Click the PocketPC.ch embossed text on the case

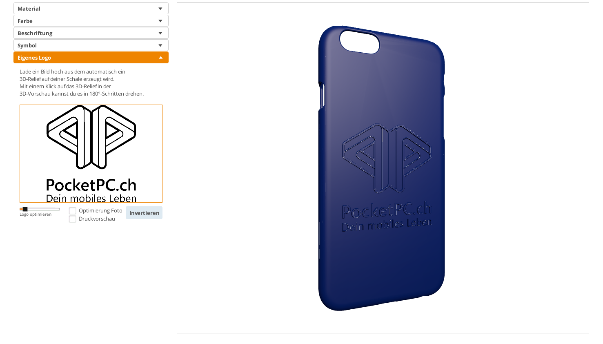[x=387, y=210]
